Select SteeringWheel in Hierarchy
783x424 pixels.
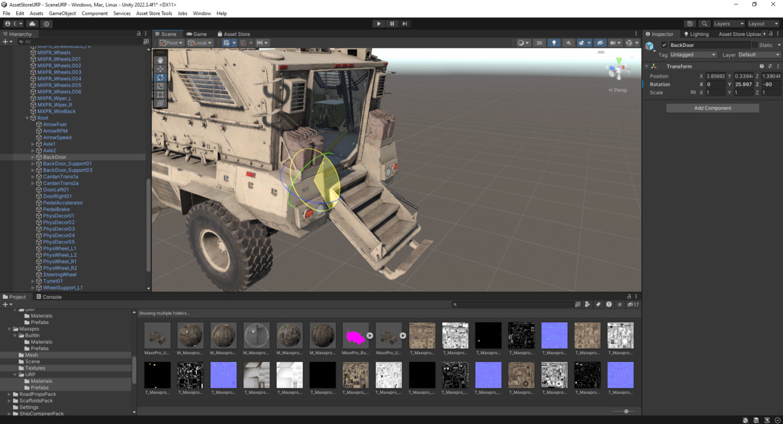[59, 275]
